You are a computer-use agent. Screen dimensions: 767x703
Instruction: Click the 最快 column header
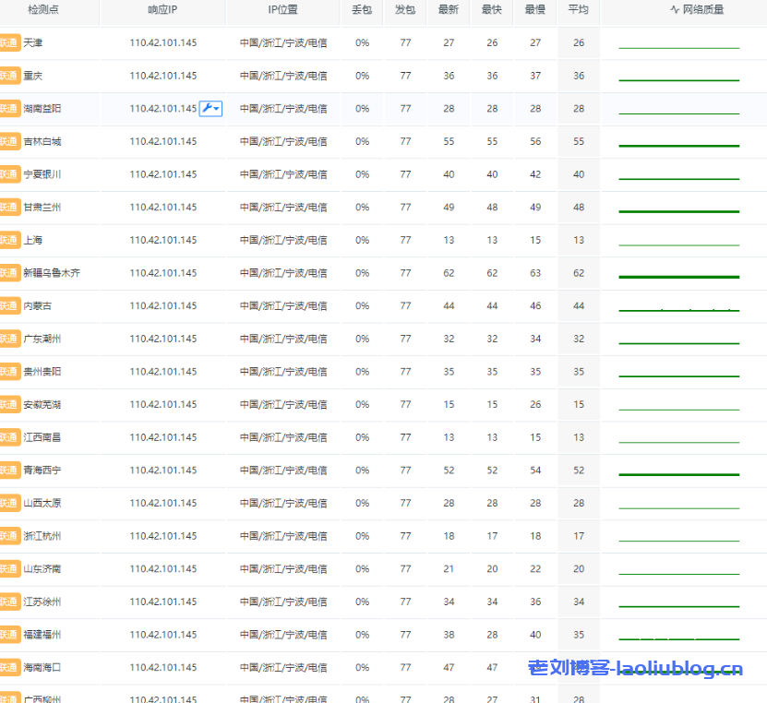[x=492, y=10]
